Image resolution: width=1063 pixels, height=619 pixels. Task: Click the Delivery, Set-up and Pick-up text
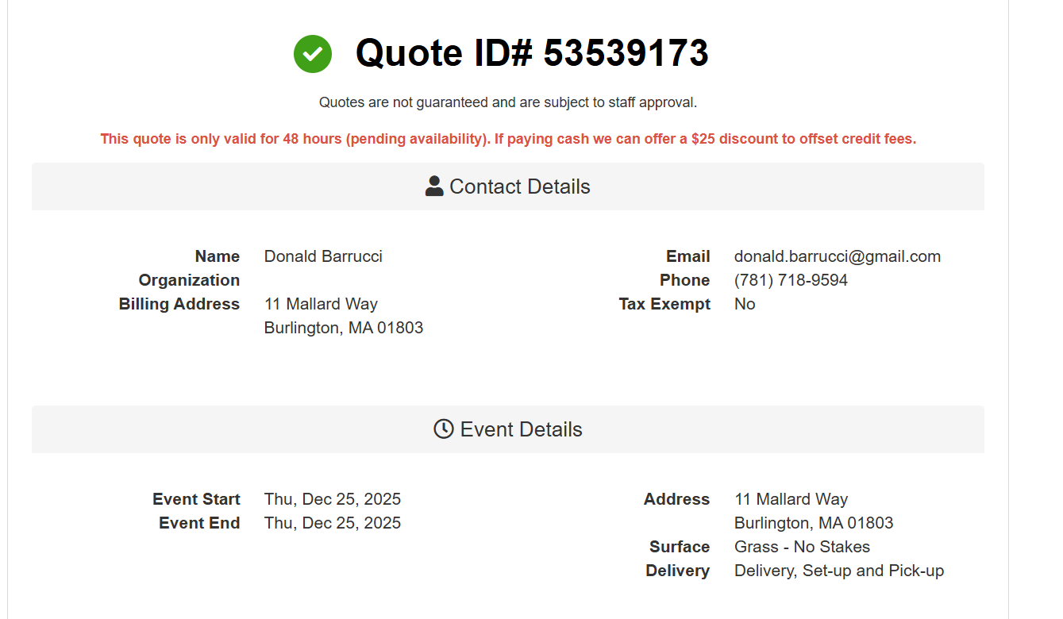[839, 571]
